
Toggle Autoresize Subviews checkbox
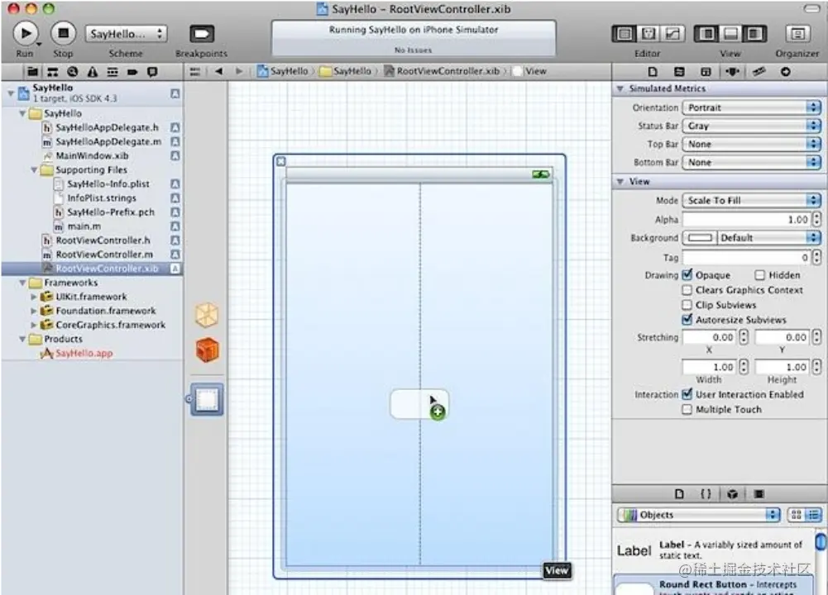coord(687,320)
